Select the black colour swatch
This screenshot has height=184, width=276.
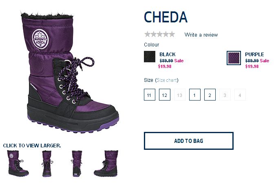(150, 57)
